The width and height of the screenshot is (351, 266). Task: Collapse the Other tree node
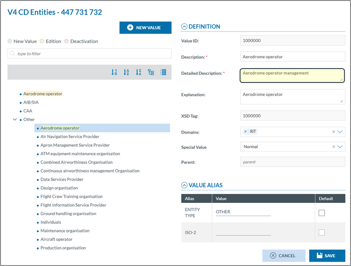click(x=15, y=119)
